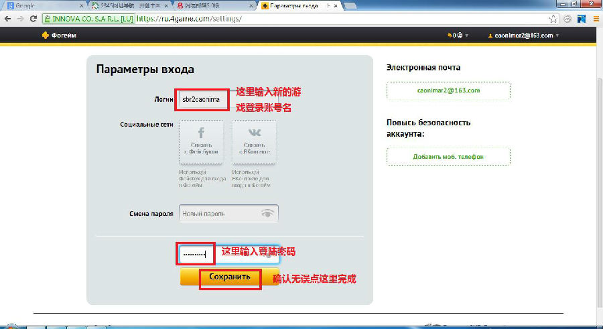This screenshot has width=603, height=329.
Task: Expand the caonimar2@163.com account dropdown
Action: click(557, 36)
